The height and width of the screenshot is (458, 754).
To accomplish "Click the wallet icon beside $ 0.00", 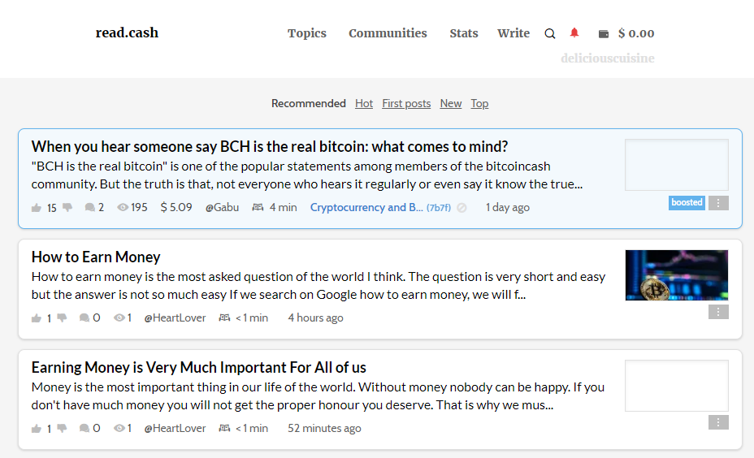I will [x=604, y=33].
